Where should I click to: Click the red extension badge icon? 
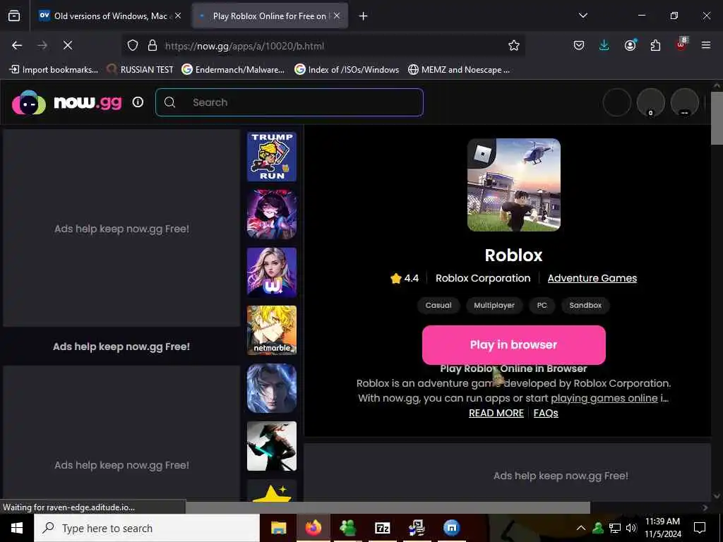(x=681, y=44)
